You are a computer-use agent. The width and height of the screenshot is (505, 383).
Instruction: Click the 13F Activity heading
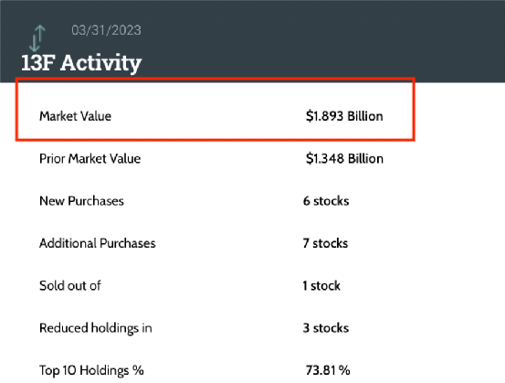81,63
